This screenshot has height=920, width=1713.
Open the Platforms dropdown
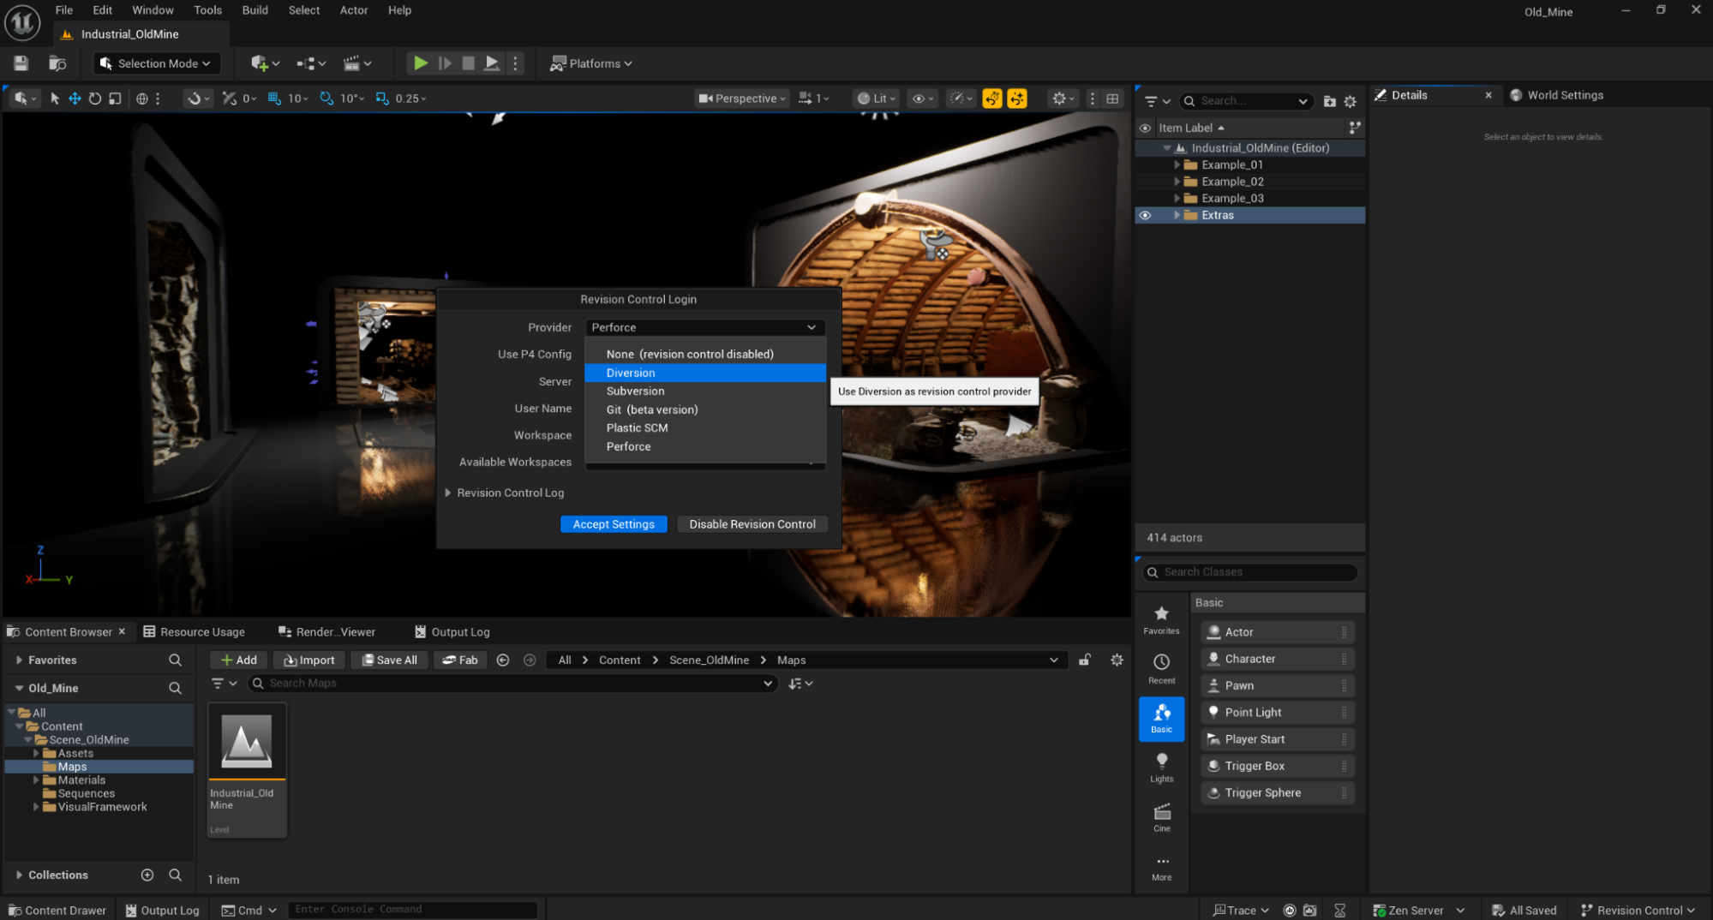click(591, 63)
